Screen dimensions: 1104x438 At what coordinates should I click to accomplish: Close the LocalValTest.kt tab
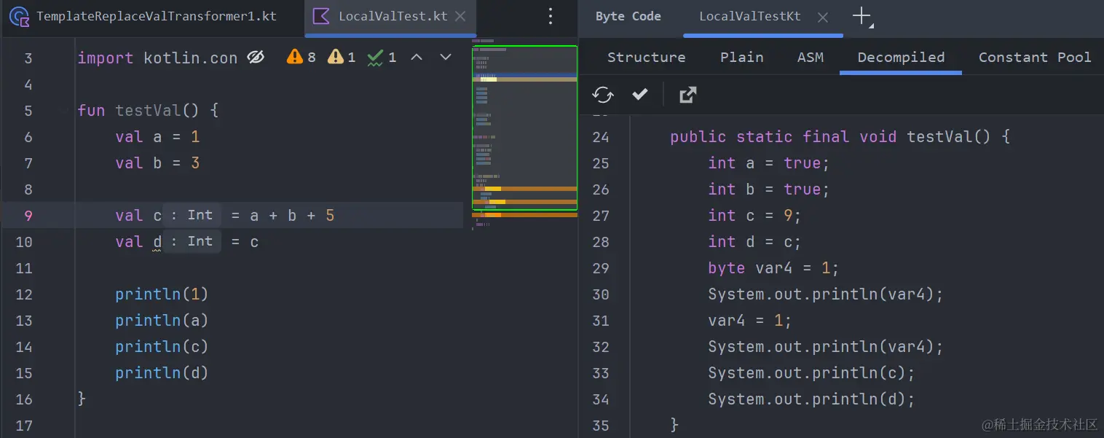coord(460,16)
